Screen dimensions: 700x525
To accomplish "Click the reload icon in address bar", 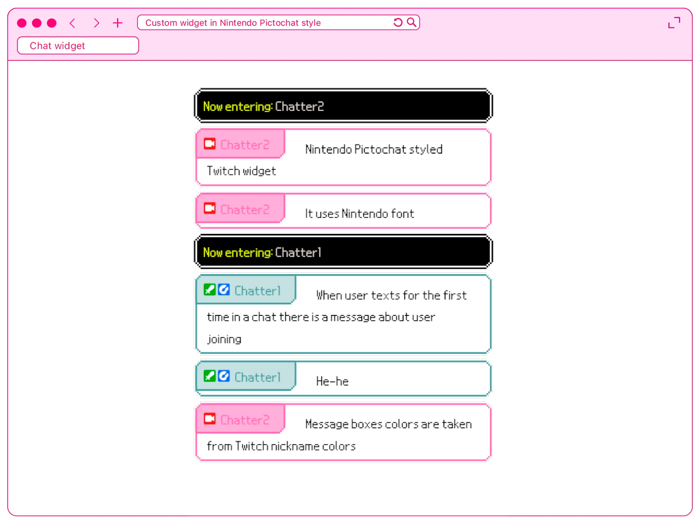I will coord(398,22).
